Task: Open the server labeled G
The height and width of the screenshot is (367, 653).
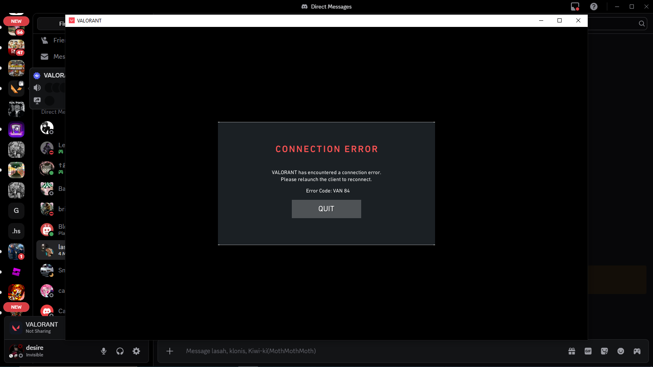Action: click(16, 211)
